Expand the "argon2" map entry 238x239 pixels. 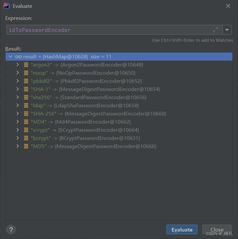tap(18, 65)
